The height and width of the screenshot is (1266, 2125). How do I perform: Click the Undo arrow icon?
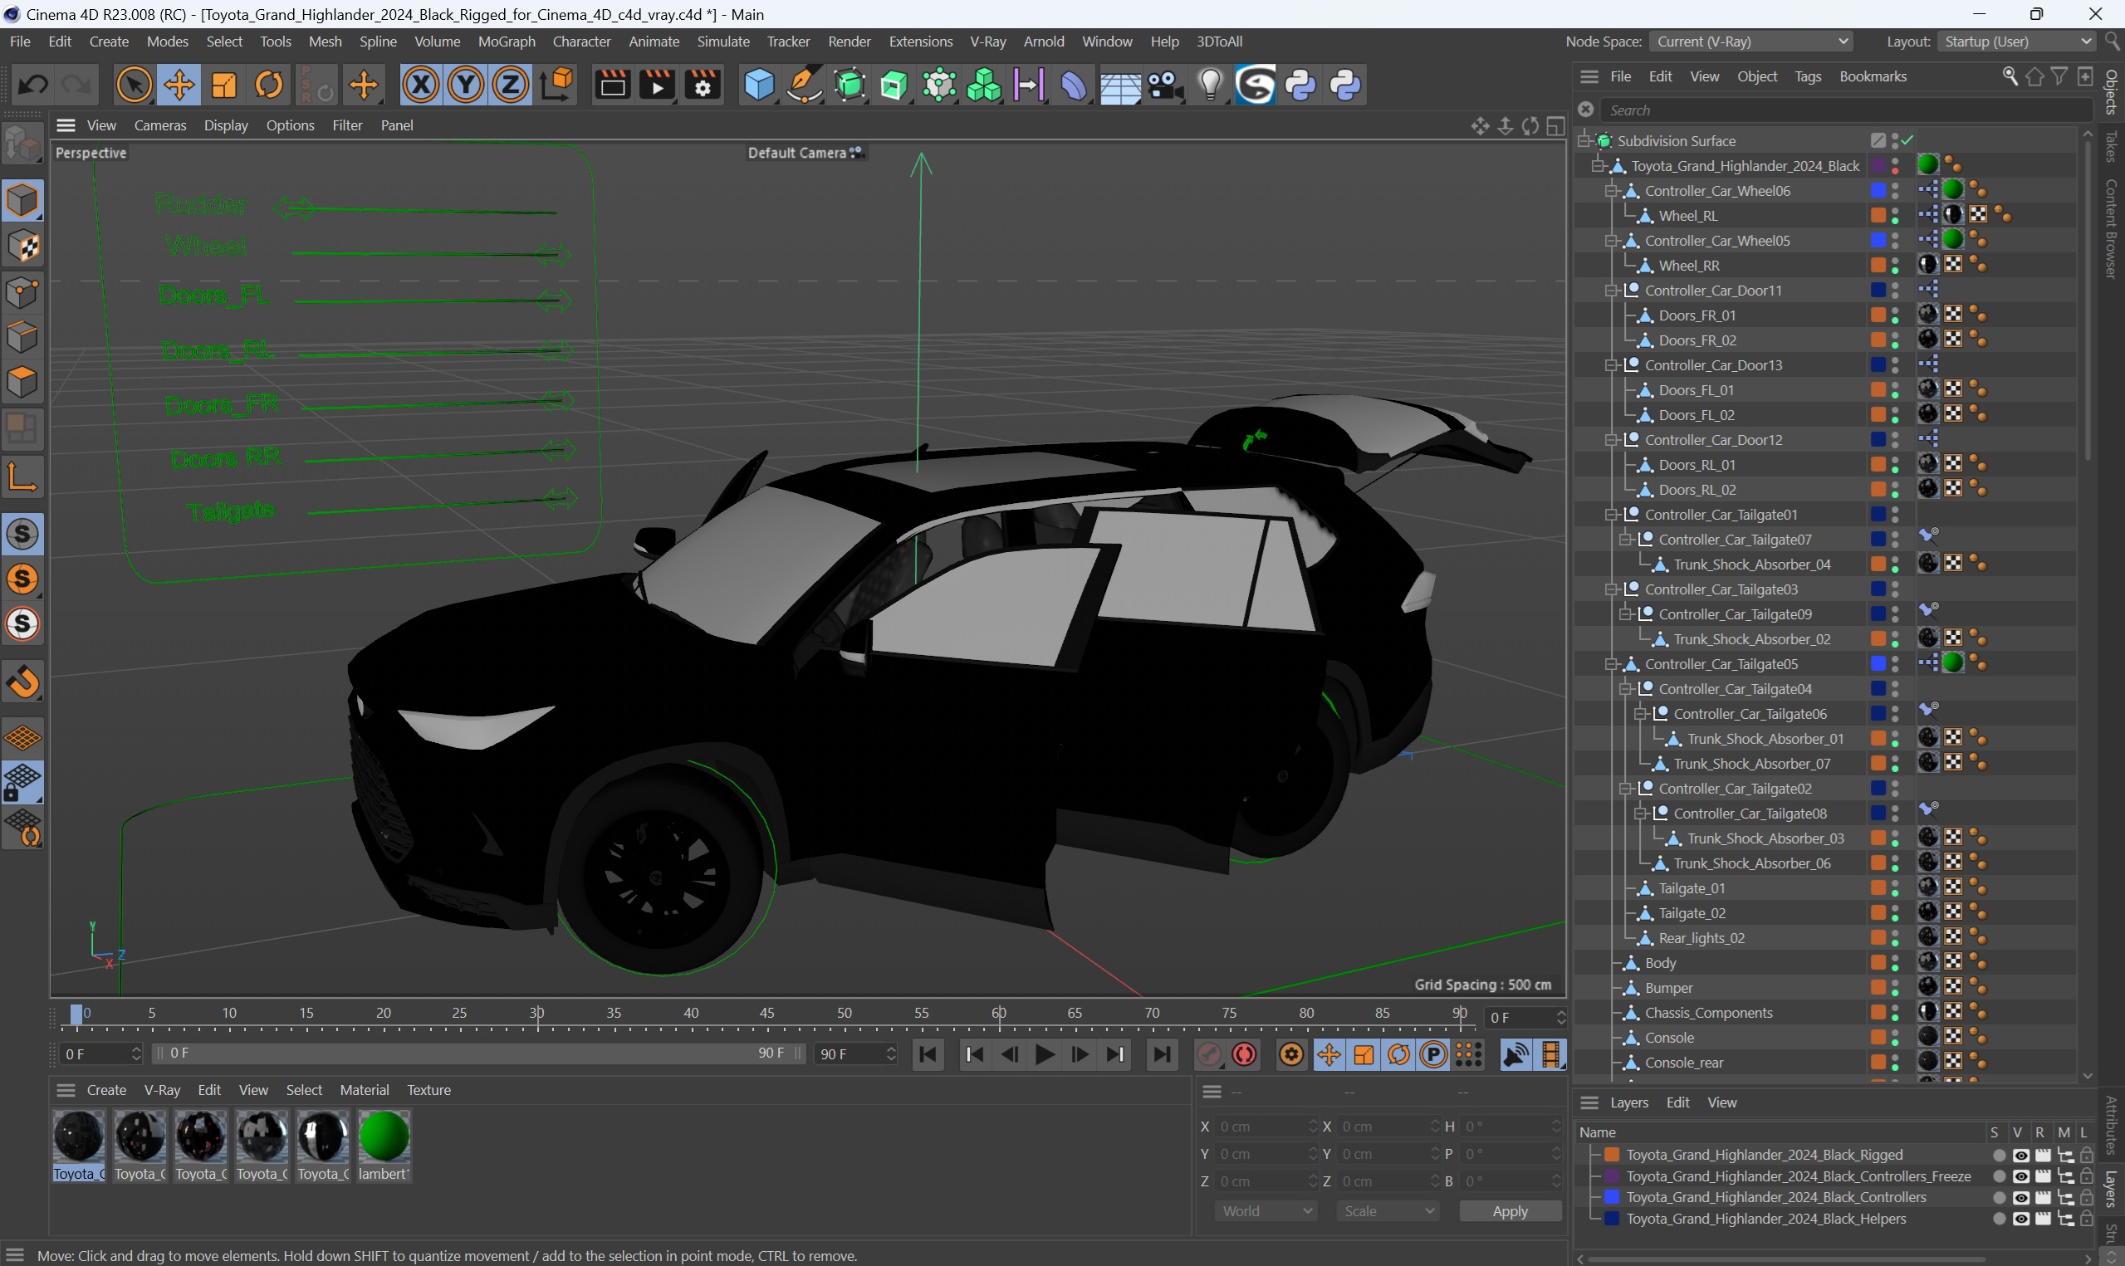(33, 85)
